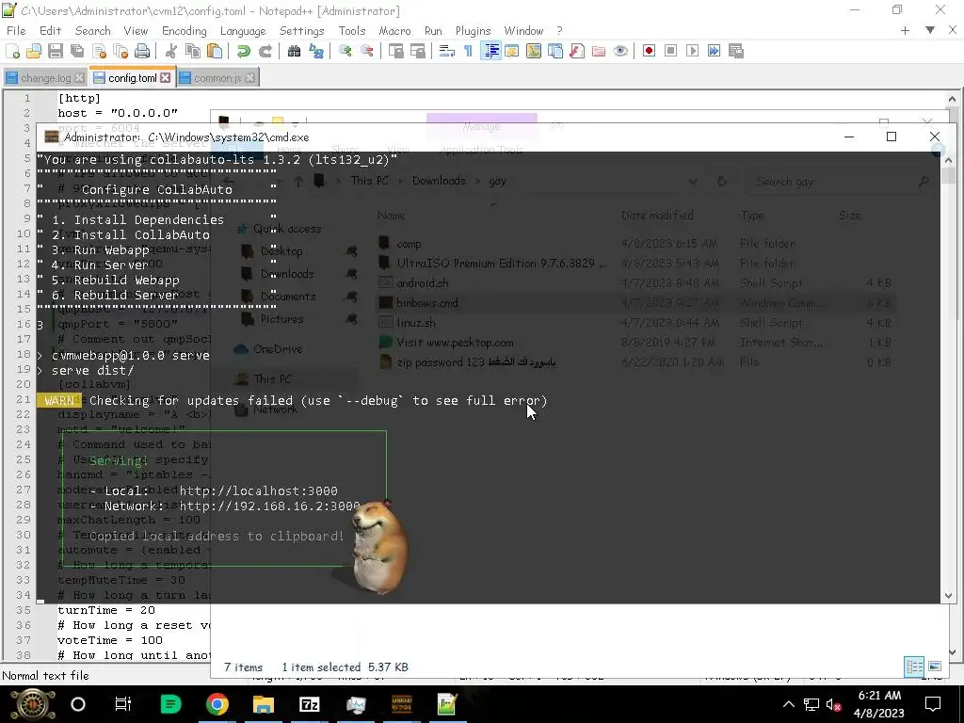Save current recorded macro icon
Viewport: 964px width, 723px height.
click(736, 51)
